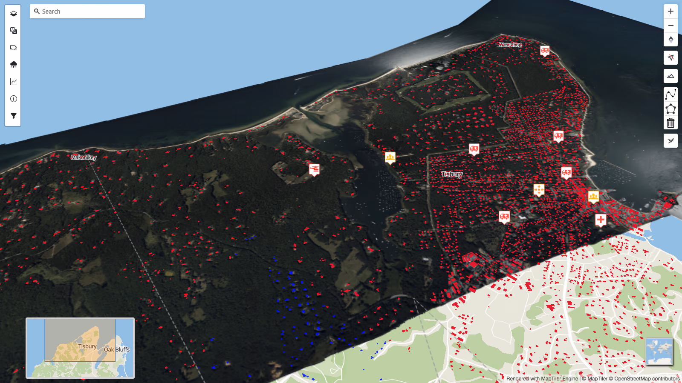This screenshot has width=682, height=383.
Task: Open the language translation tool
Action: [14, 31]
